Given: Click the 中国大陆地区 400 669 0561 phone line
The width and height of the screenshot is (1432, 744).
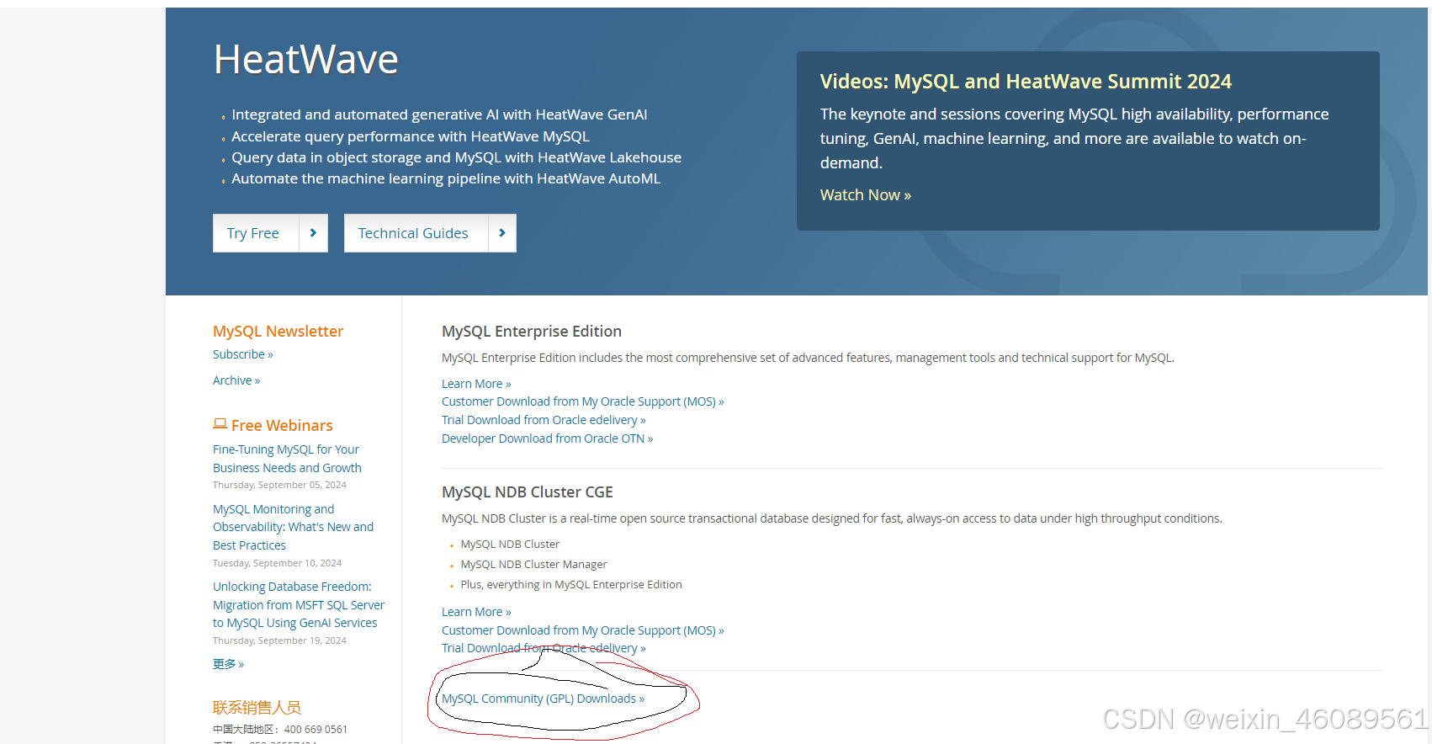Looking at the screenshot, I should tap(280, 730).
